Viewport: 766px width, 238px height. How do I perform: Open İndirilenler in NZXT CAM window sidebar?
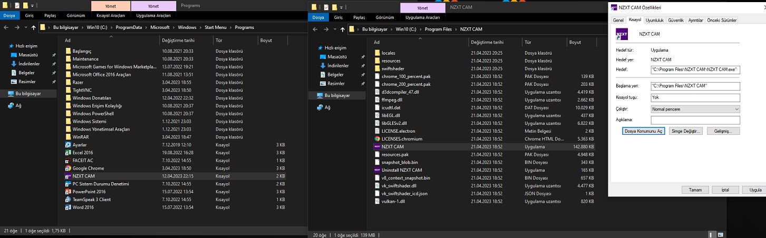[338, 65]
